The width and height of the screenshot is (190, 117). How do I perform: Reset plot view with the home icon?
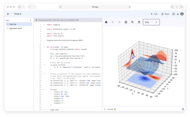[106, 22]
